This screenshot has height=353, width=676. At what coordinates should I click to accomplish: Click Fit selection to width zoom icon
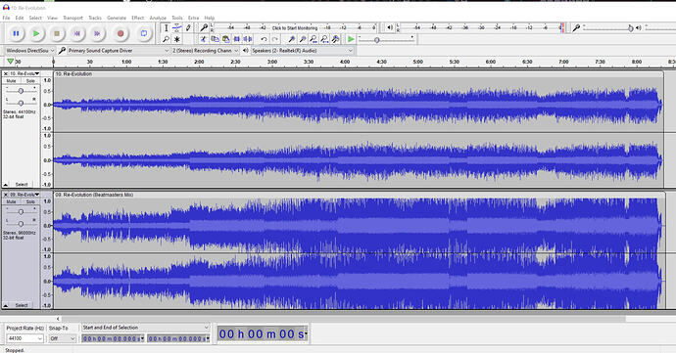pos(314,39)
